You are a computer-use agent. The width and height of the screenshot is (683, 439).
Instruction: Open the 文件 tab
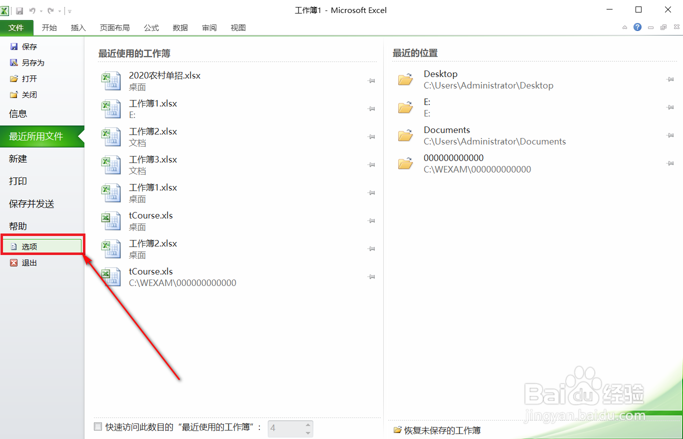click(16, 27)
